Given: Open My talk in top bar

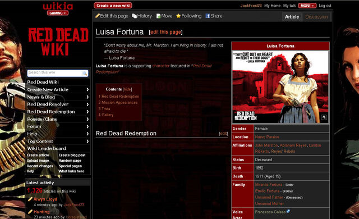Looking at the screenshot, I should point(289,6).
